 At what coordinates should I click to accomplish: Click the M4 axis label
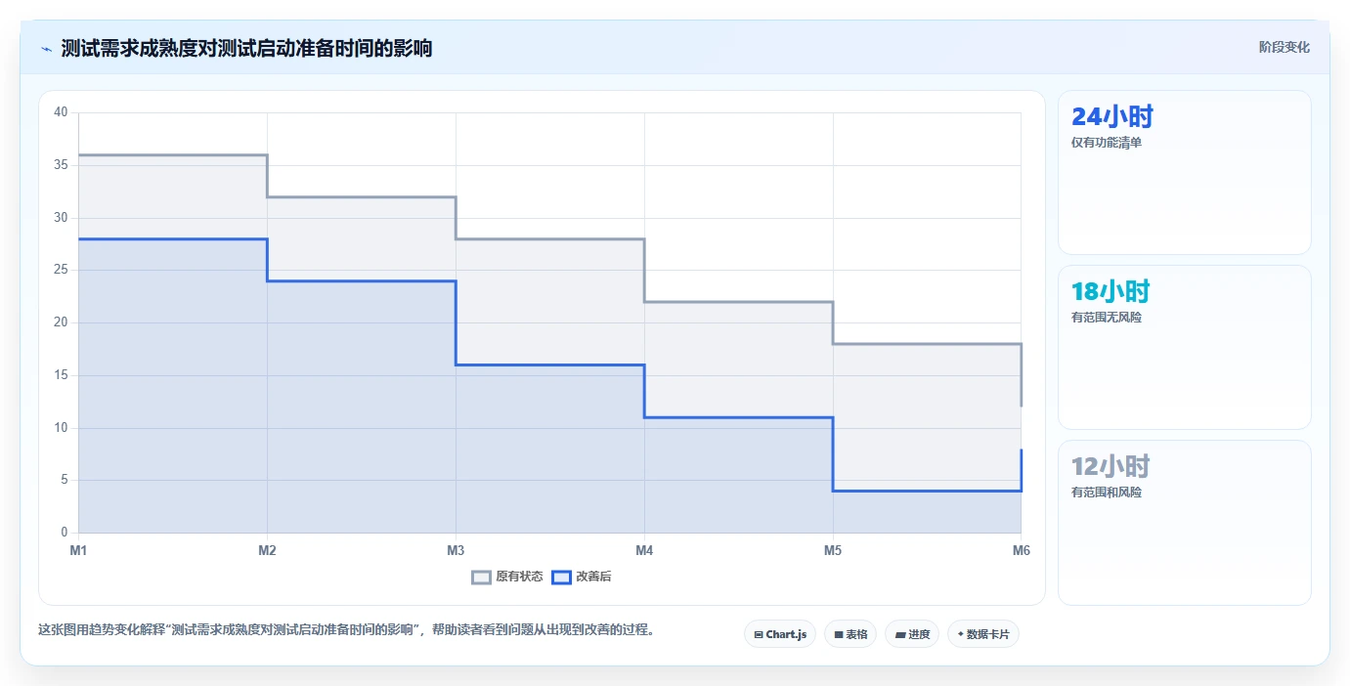[x=644, y=551]
